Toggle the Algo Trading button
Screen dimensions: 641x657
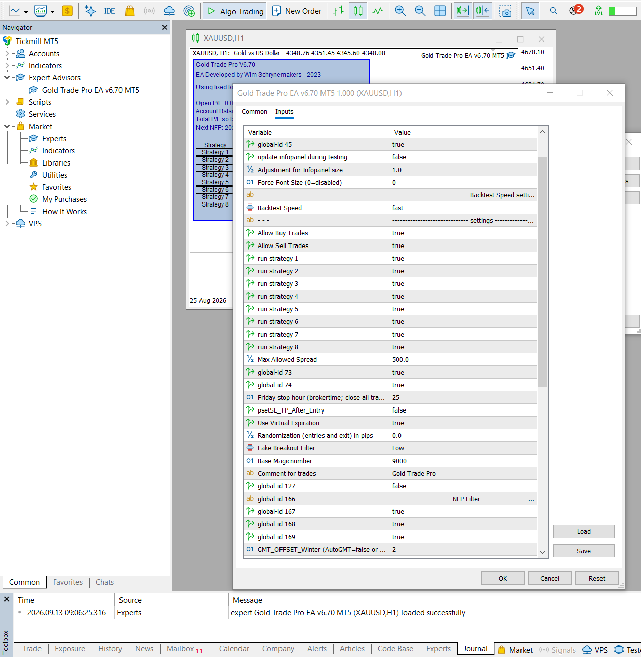click(x=235, y=11)
